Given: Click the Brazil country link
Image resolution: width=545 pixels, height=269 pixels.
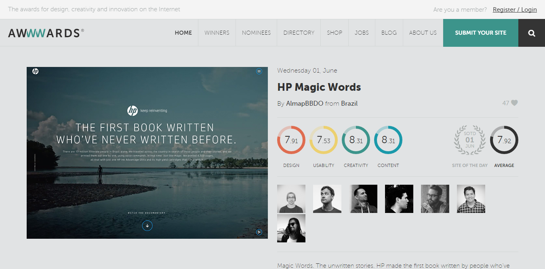Looking at the screenshot, I should [349, 103].
